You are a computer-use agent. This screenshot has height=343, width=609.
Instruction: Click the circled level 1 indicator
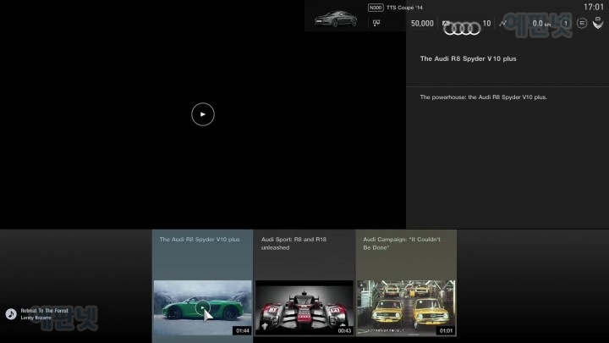tap(566, 24)
